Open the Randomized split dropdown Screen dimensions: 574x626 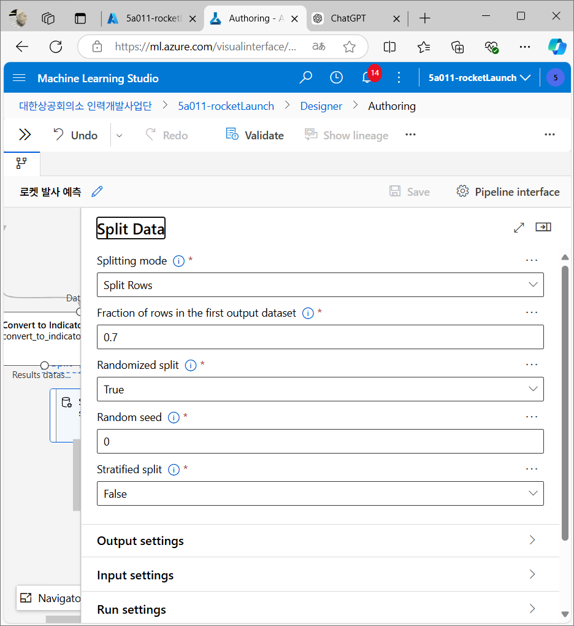click(320, 389)
